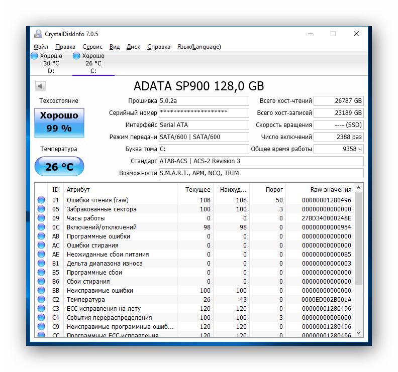This screenshot has height=372, width=398.
Task: Open the Сервис menu
Action: [x=92, y=47]
